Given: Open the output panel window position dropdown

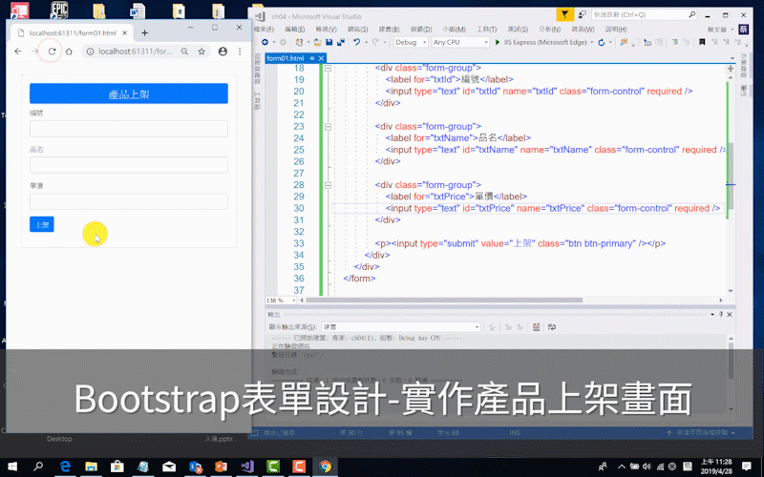Looking at the screenshot, I should (712, 315).
